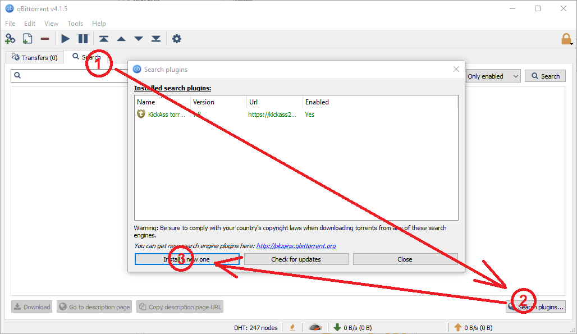The width and height of the screenshot is (577, 334).
Task: Open the Help menu
Action: (x=99, y=23)
